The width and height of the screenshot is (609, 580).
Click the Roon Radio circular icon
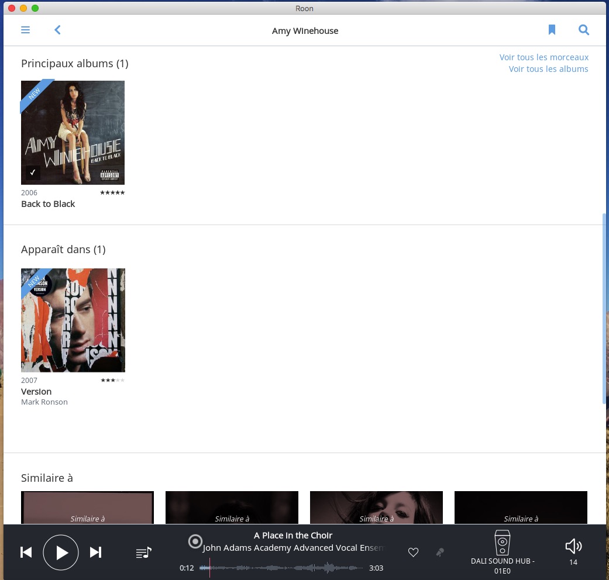point(195,541)
